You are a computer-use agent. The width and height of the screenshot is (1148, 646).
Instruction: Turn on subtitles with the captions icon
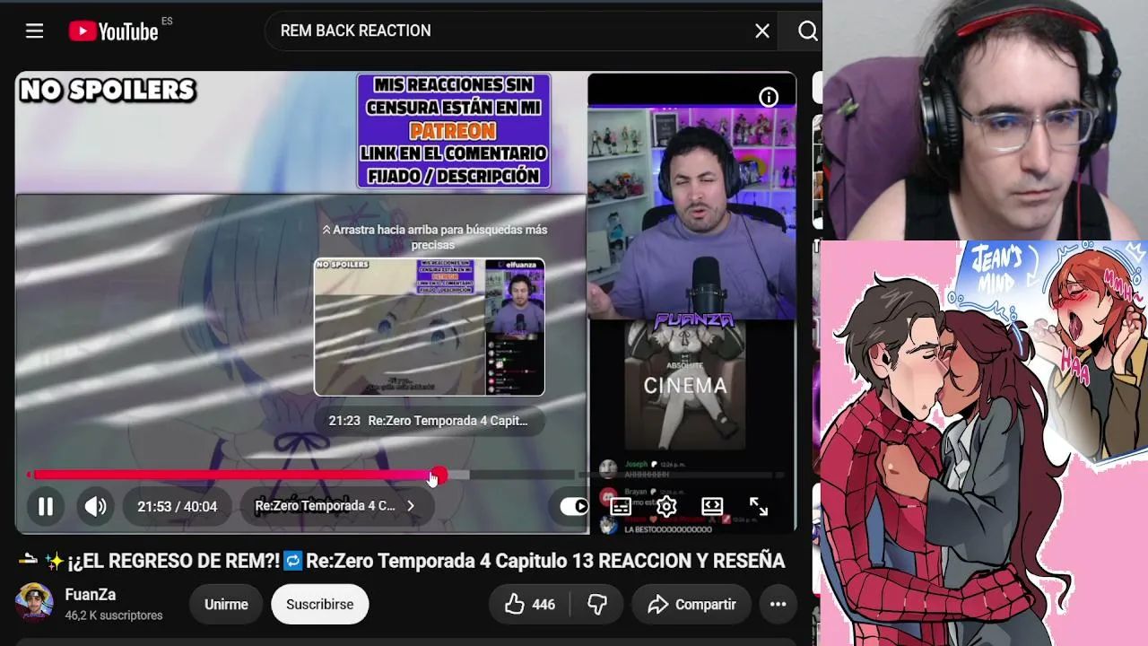pyautogui.click(x=620, y=507)
